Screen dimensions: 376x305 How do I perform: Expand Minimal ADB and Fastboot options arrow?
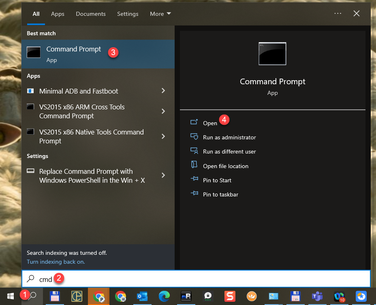tap(163, 91)
